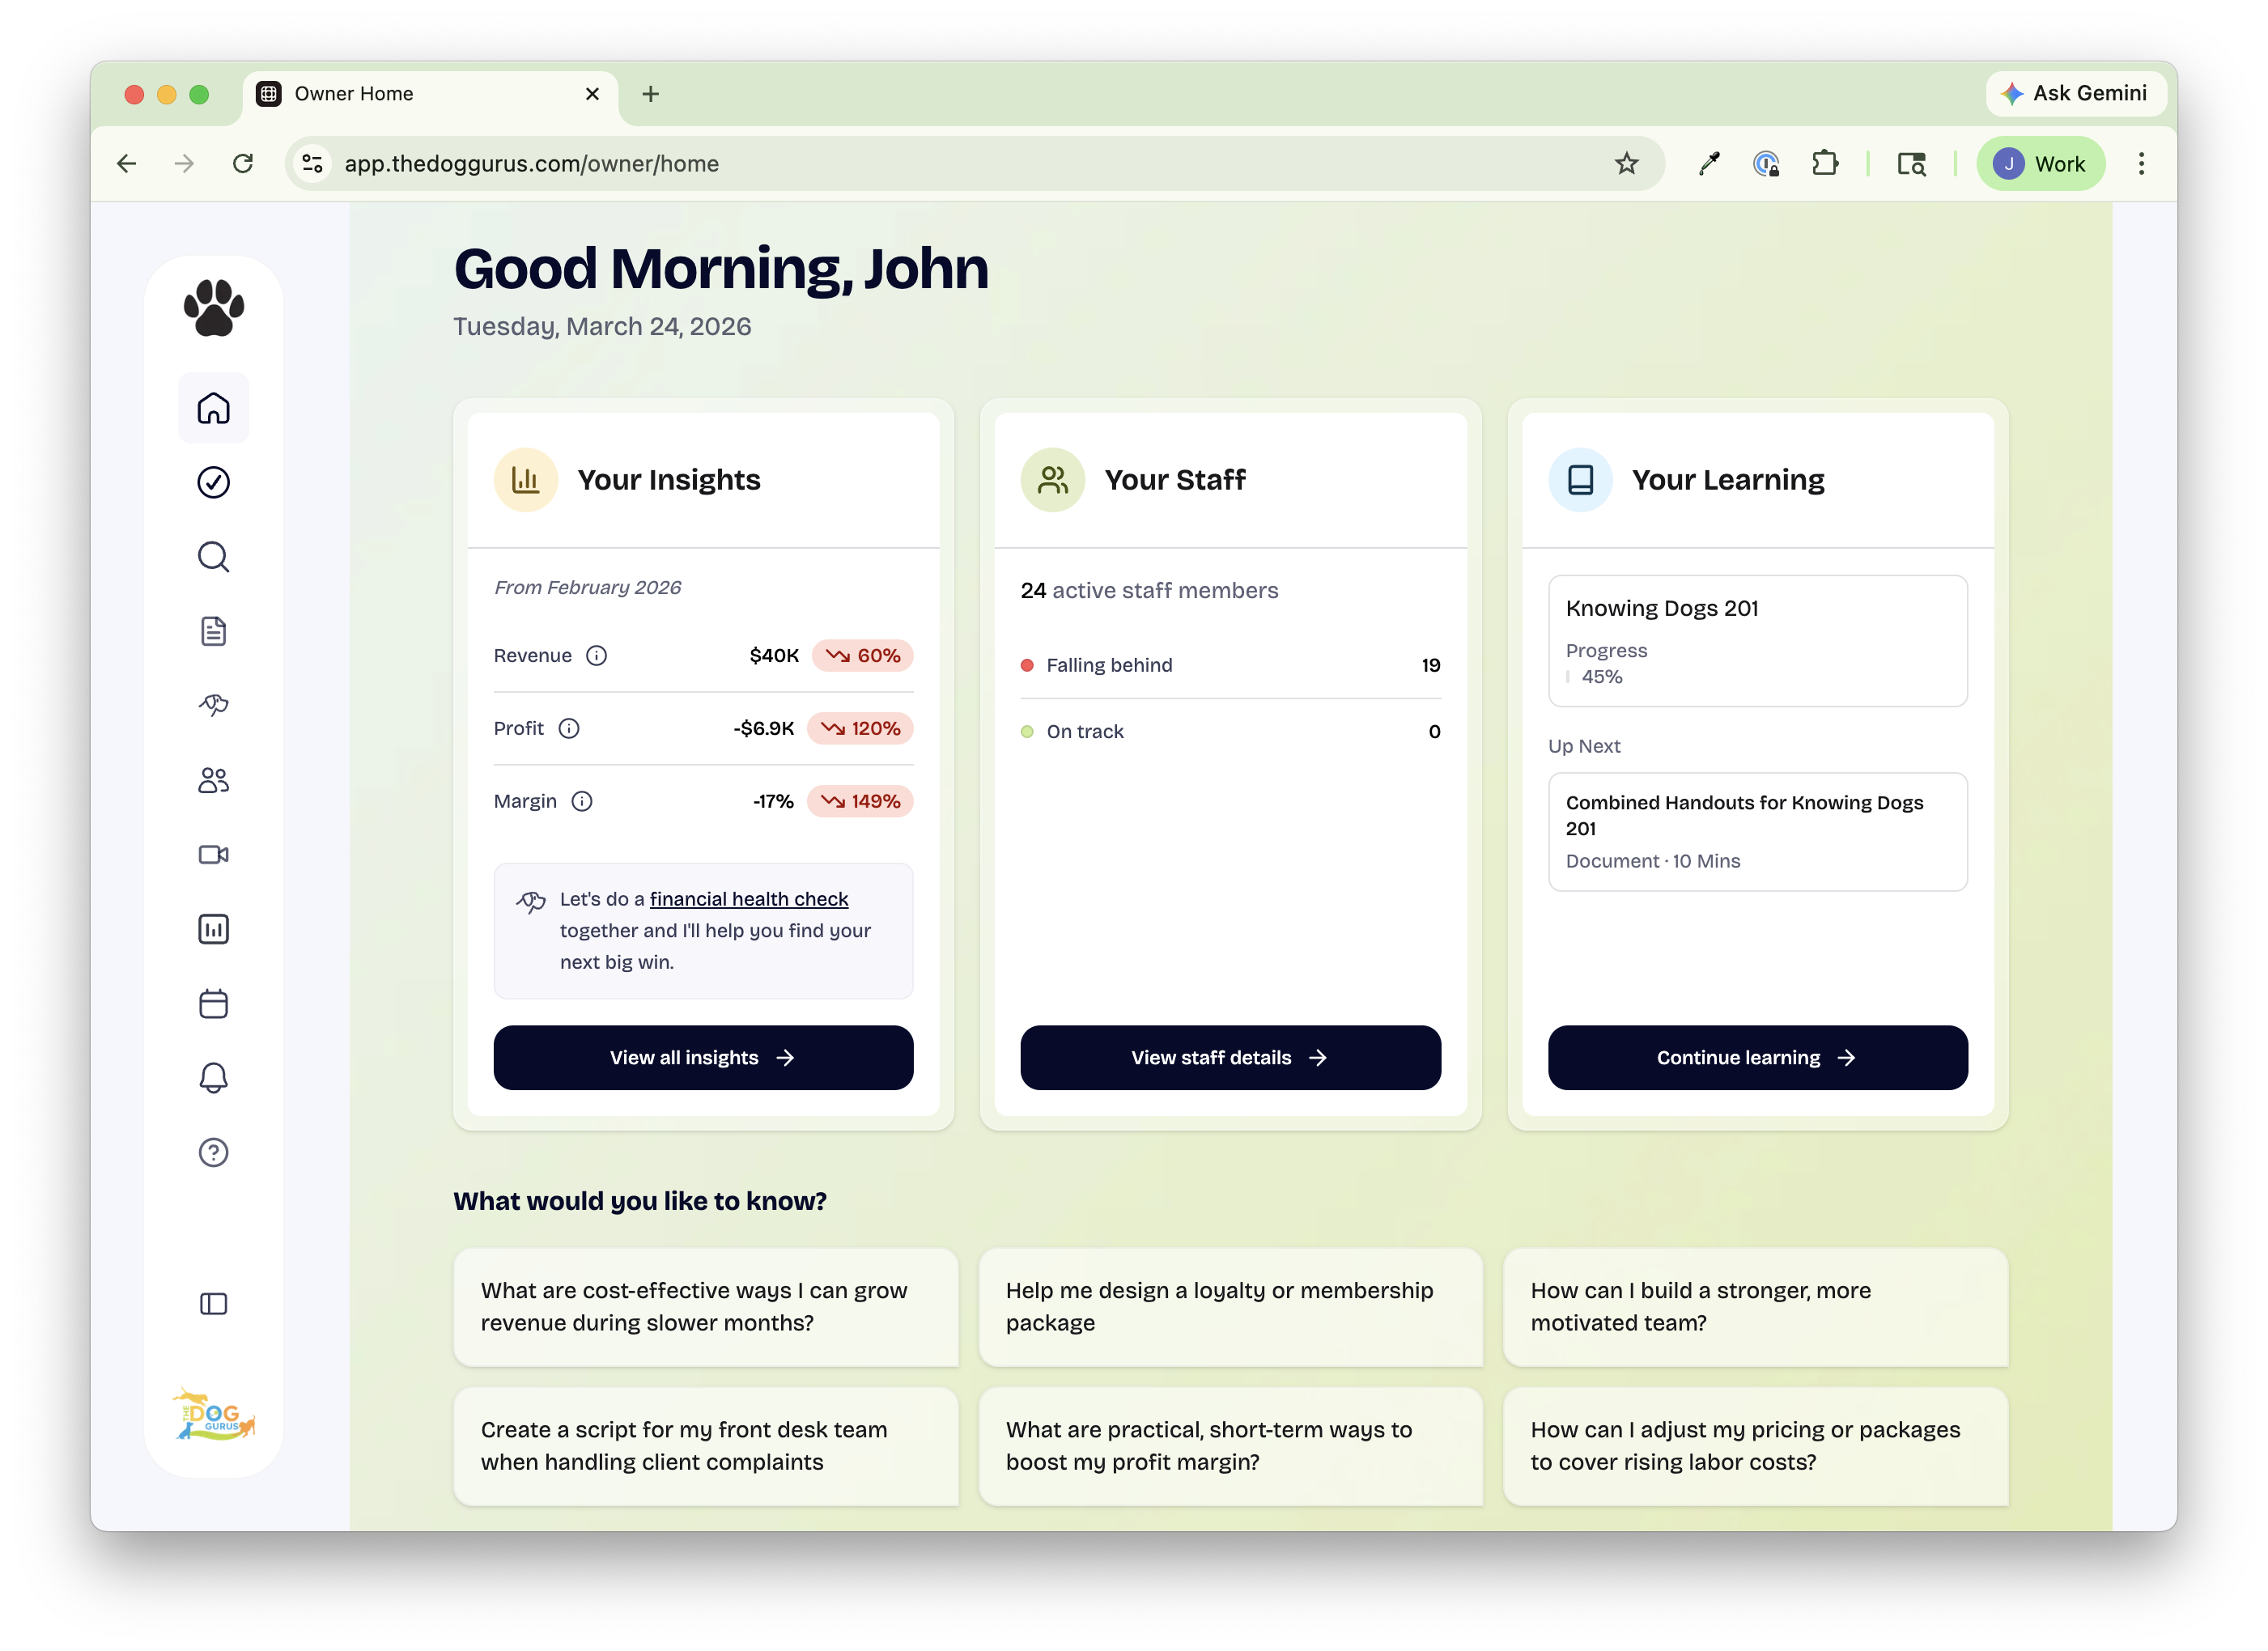This screenshot has width=2268, height=1651.
Task: Open the help question-mark icon
Action: tap(213, 1152)
